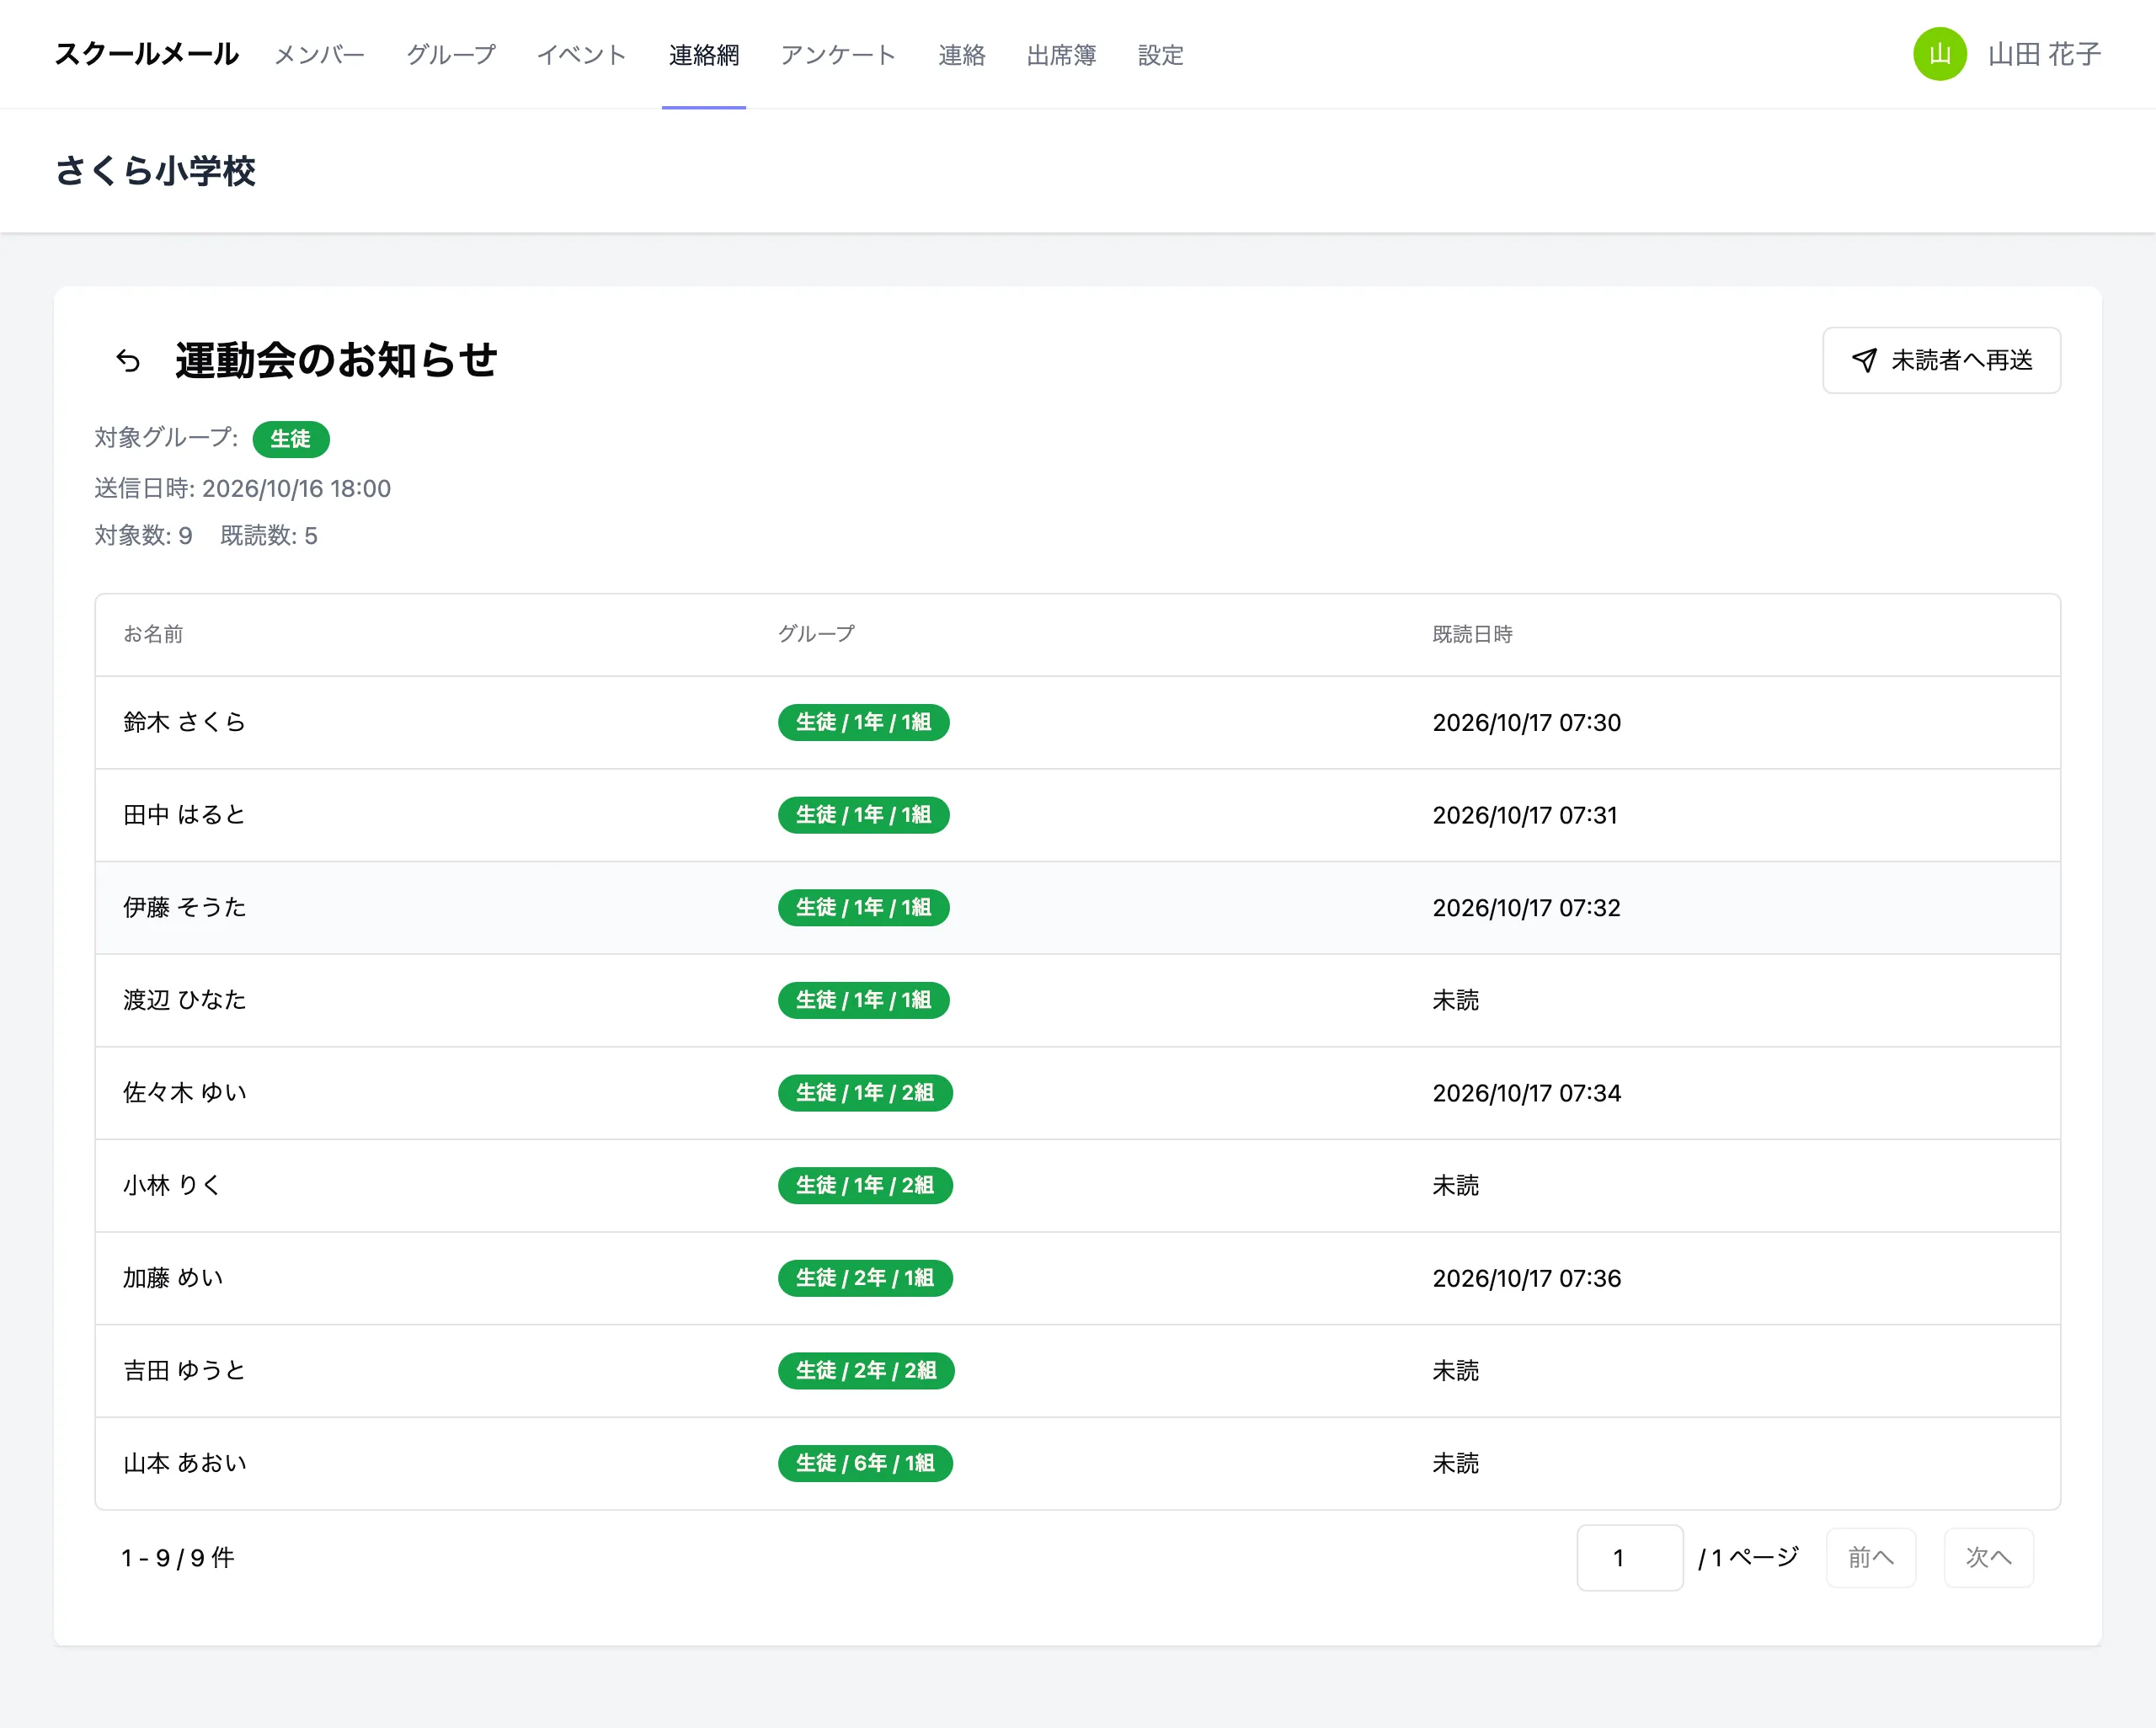Click 未読 status in 渡辺 ひなた row

pos(1455,1000)
